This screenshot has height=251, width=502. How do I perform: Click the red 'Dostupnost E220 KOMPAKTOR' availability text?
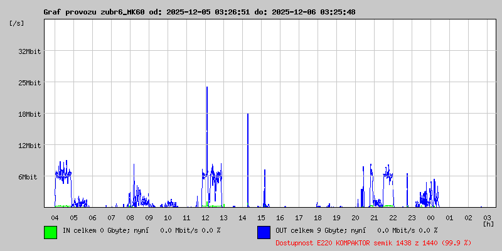pos(373,242)
